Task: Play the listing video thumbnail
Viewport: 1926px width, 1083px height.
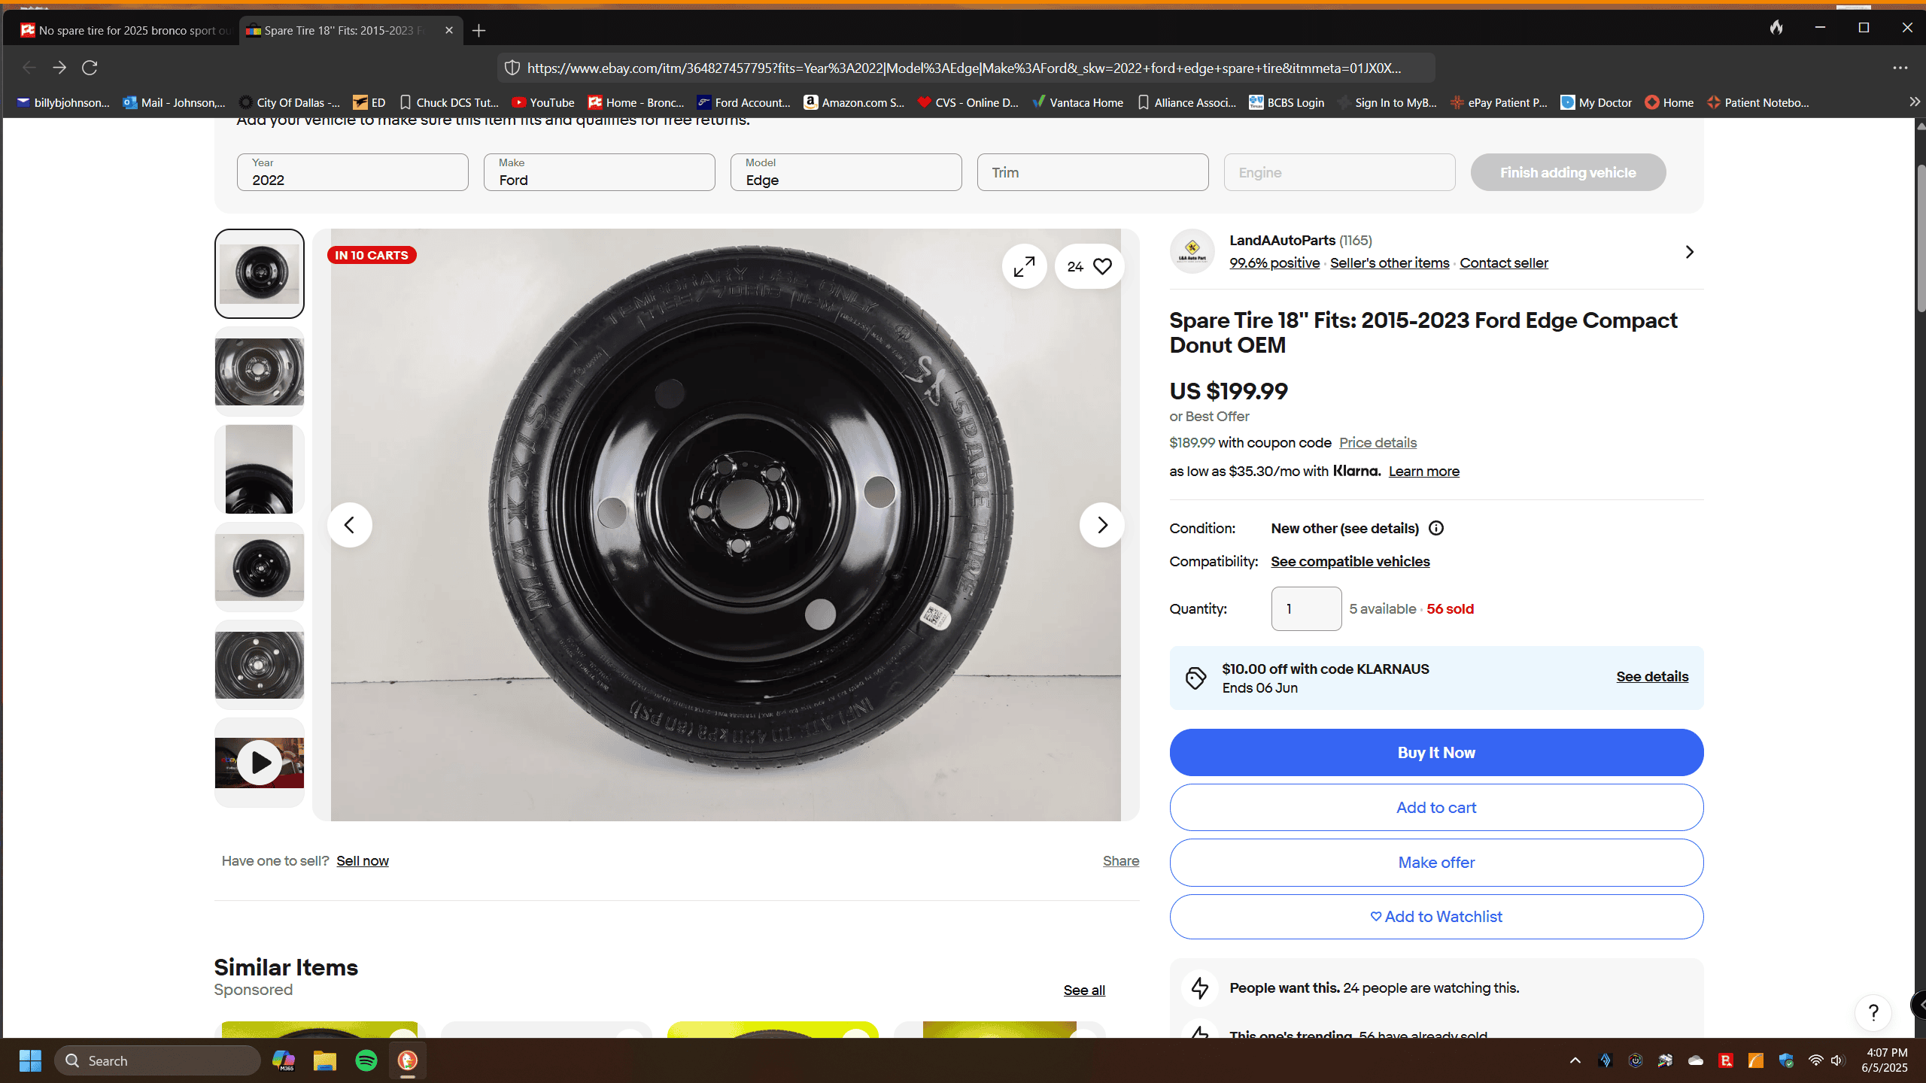Action: pos(260,763)
